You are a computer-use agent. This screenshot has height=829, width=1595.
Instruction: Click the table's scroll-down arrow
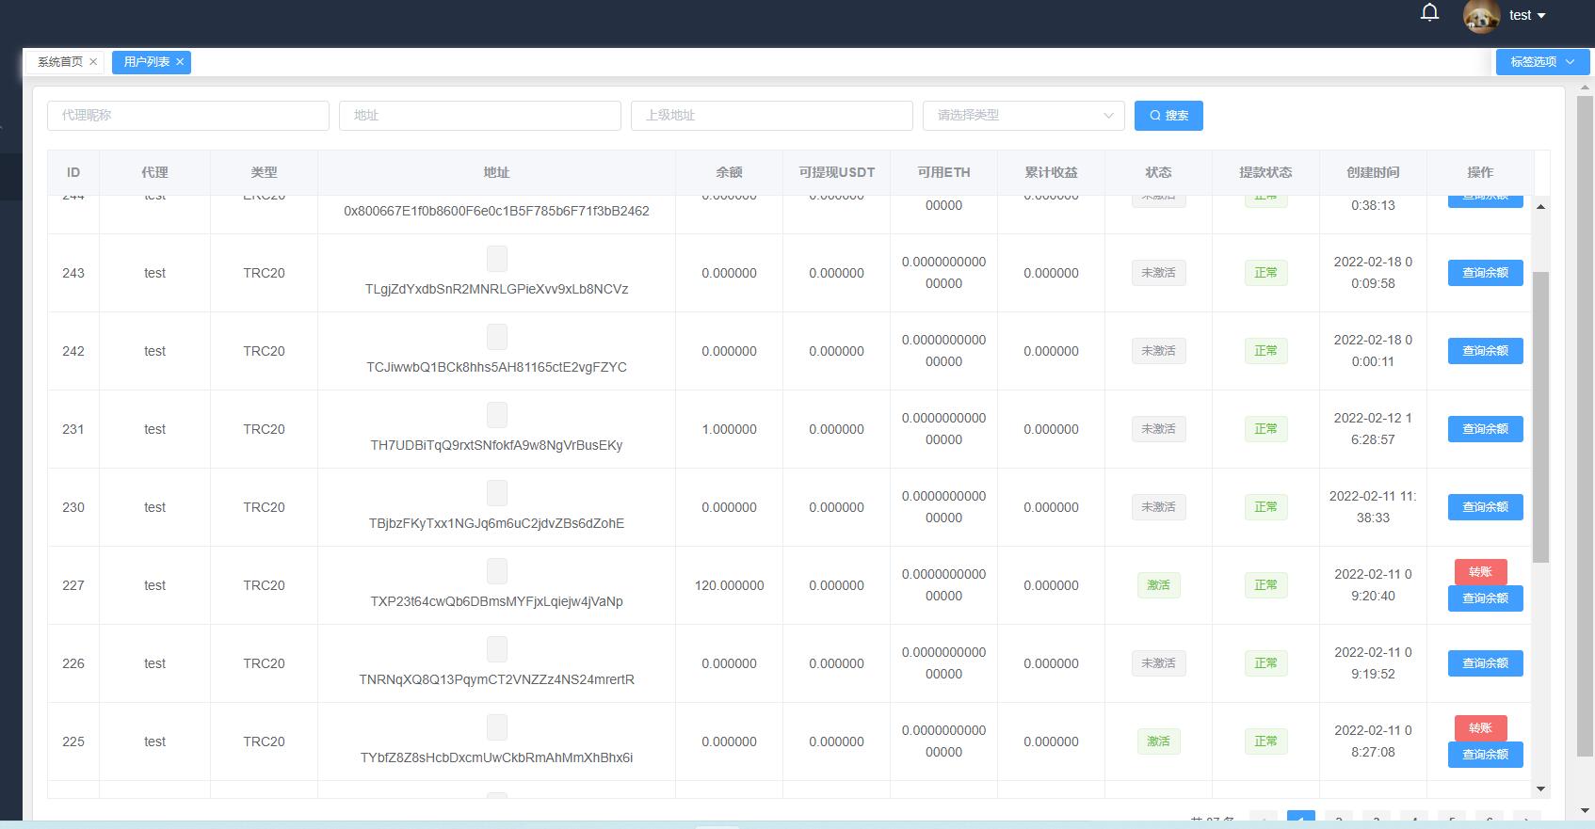click(x=1540, y=789)
